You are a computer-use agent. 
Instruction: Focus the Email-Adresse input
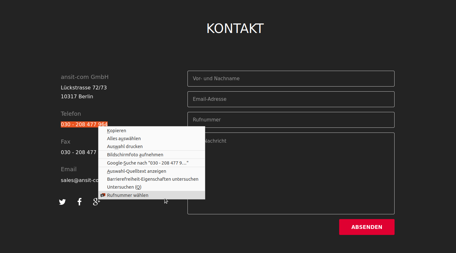click(x=291, y=99)
